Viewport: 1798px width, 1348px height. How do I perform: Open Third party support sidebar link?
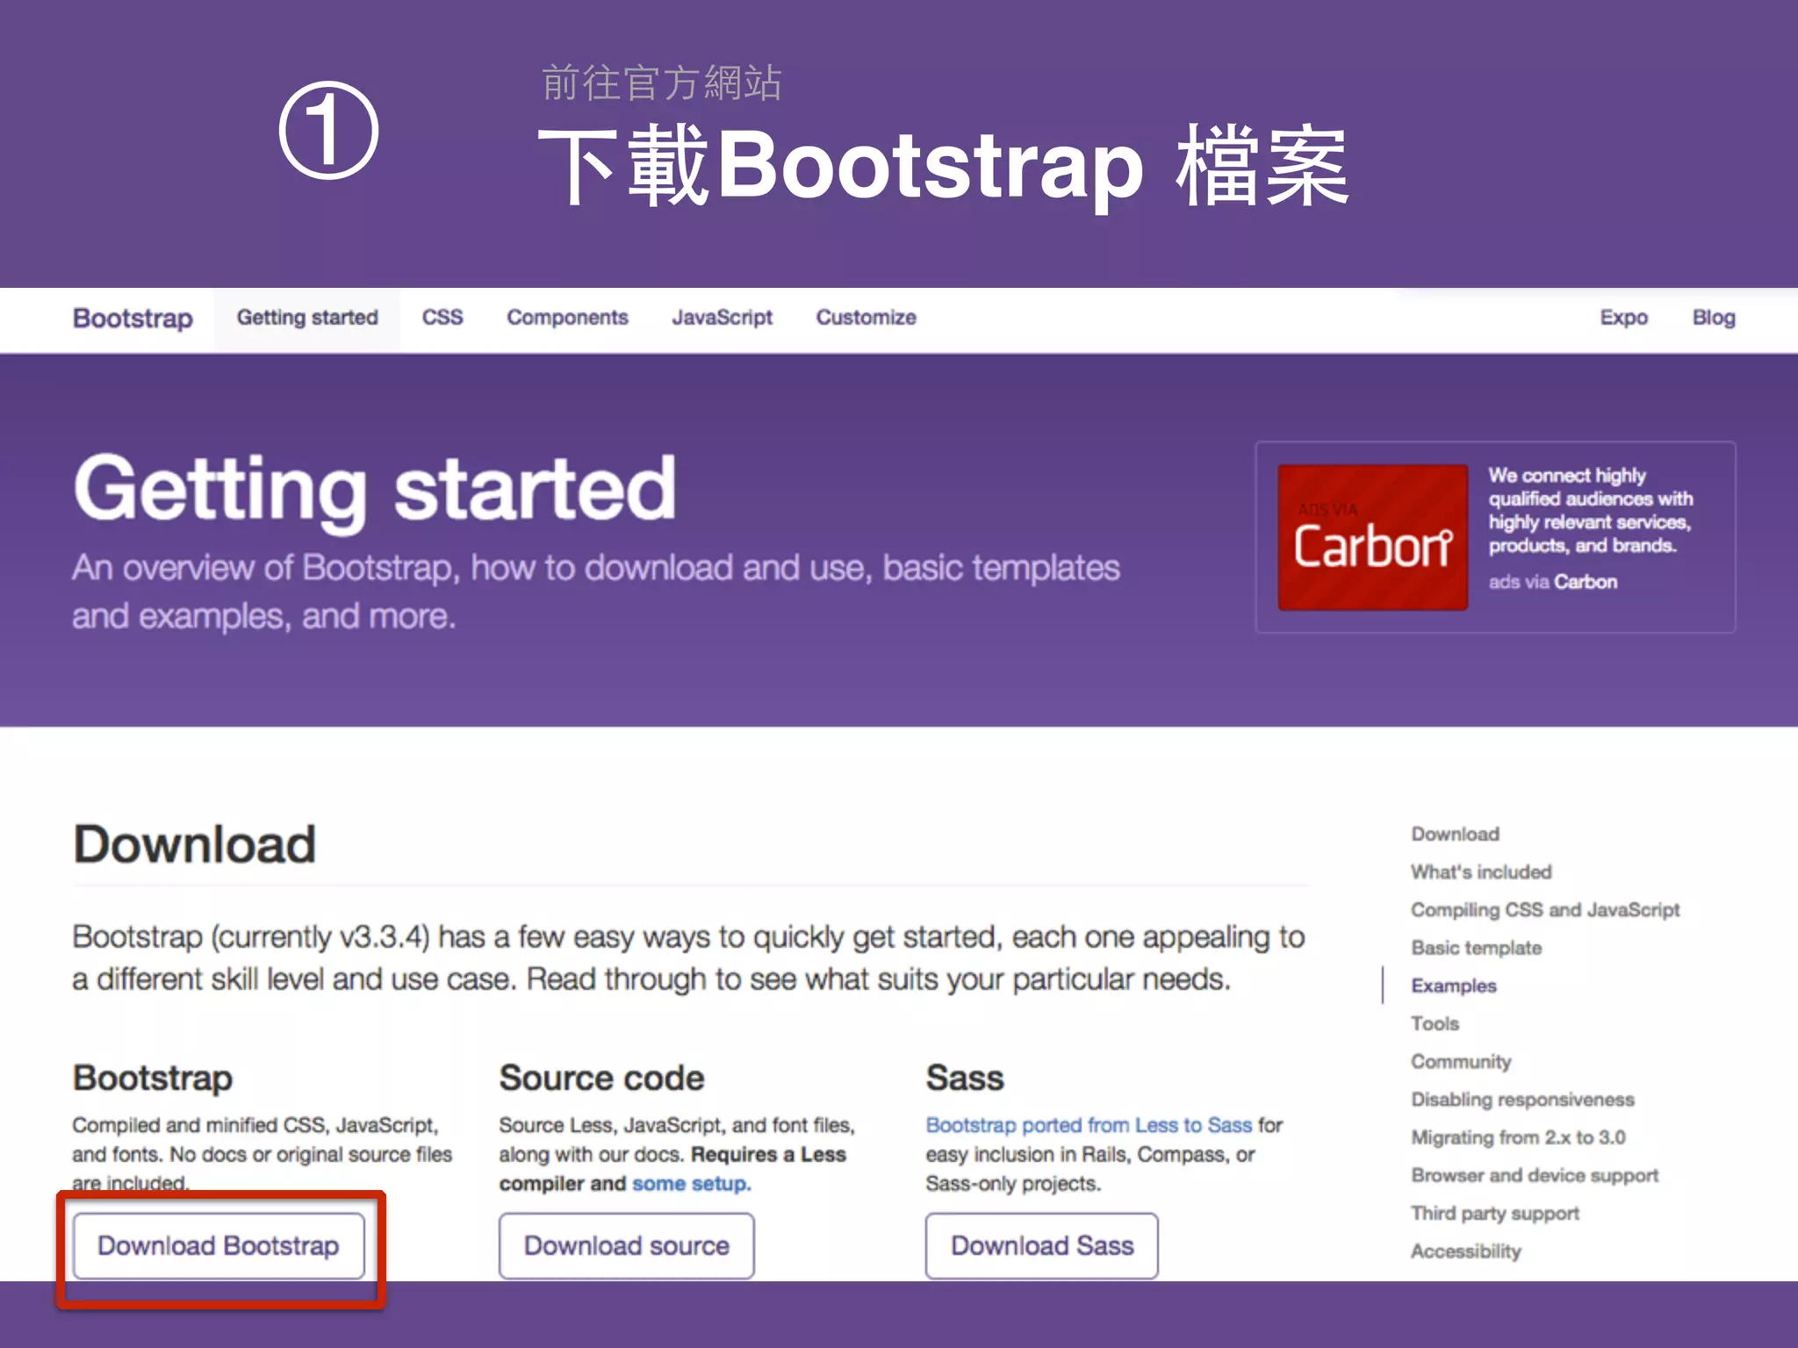(x=1494, y=1213)
